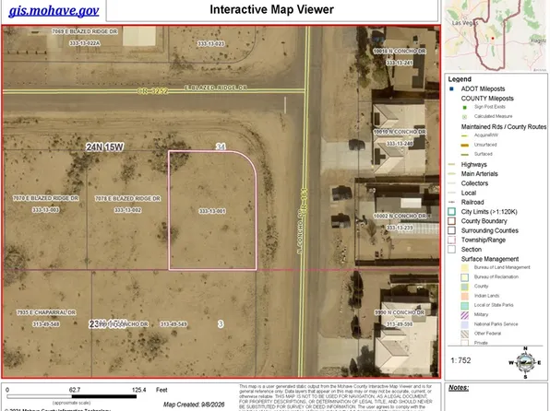Click the Interactive Map Viewer title
The height and width of the screenshot is (411, 550).
[272, 9]
